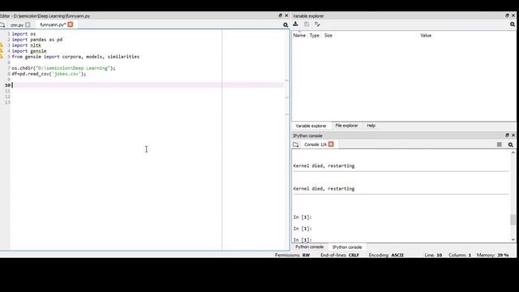Image resolution: width=519 pixels, height=292 pixels.
Task: Click the pd.read_csv('jokes.csv') line
Action: click(49, 74)
